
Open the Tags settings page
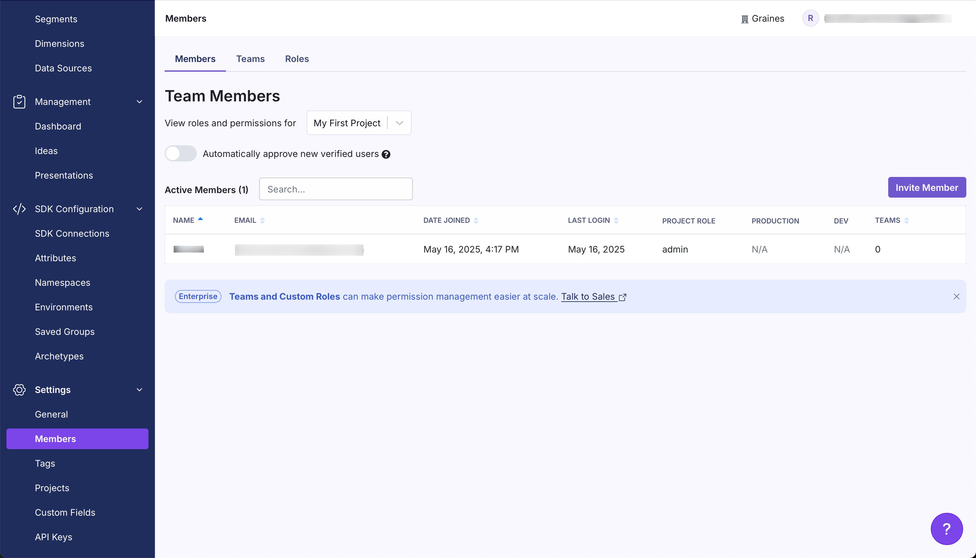pos(45,463)
